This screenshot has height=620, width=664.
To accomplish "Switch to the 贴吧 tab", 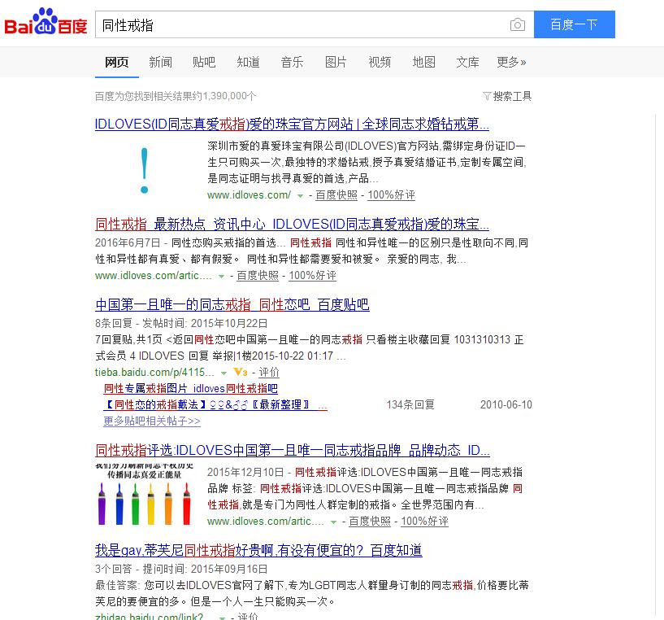I will [x=204, y=63].
